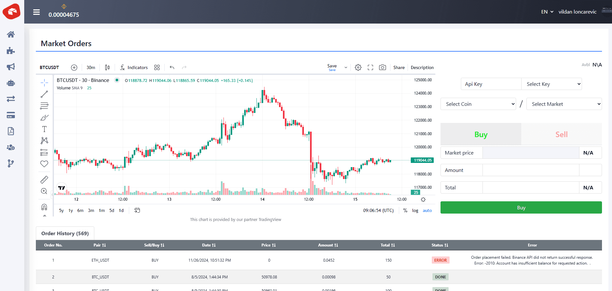Toggle percent scale on the chart
Image resolution: width=612 pixels, height=291 pixels.
405,210
